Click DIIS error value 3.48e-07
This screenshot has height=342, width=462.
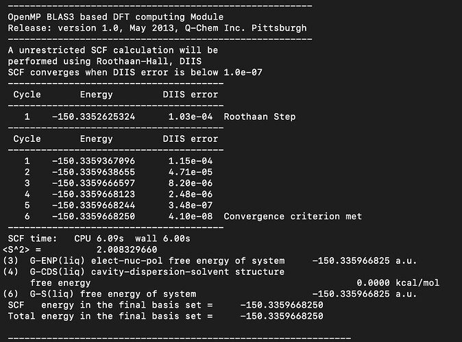191,206
